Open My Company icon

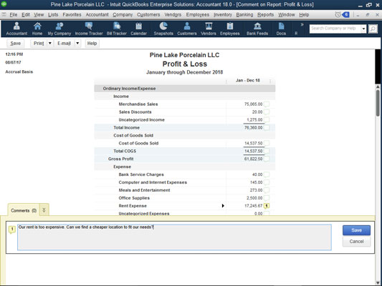(x=59, y=29)
